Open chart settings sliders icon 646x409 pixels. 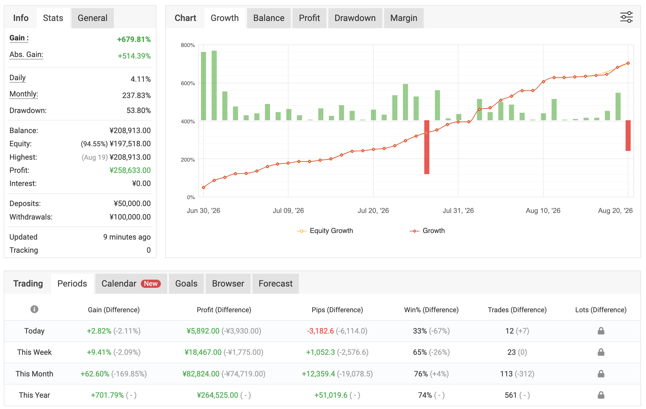[626, 17]
